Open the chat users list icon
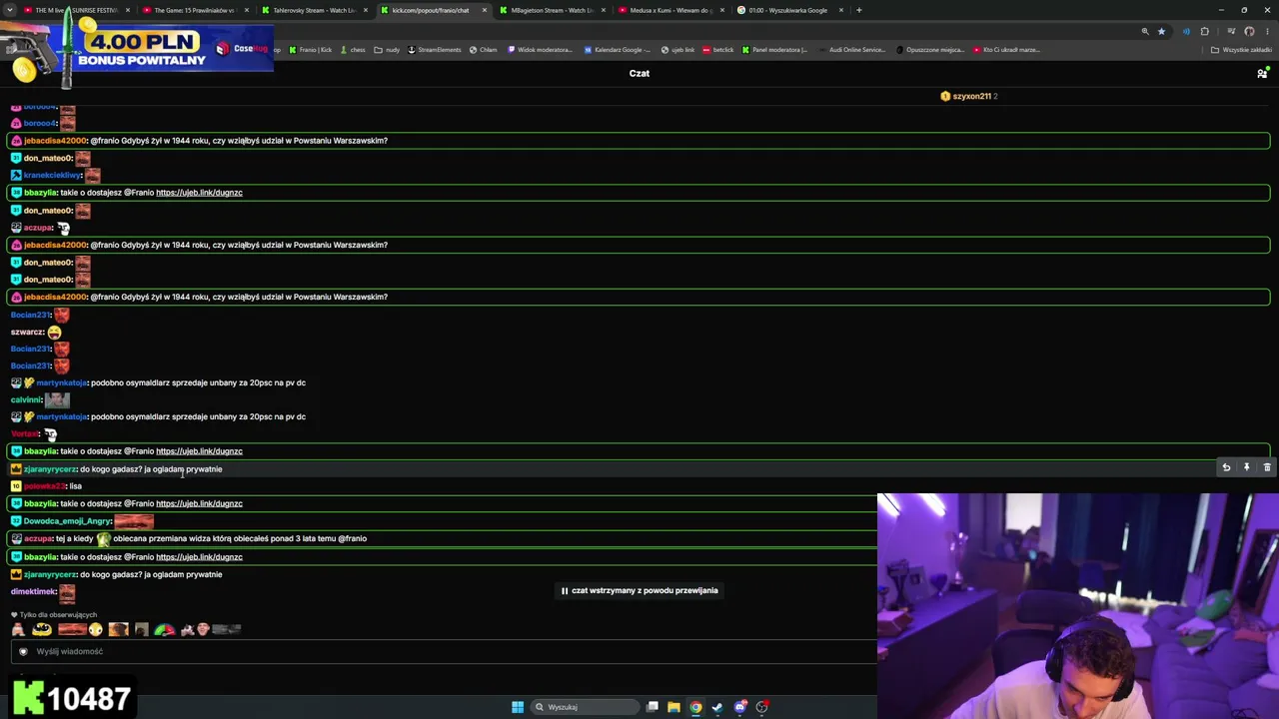 tap(1262, 73)
